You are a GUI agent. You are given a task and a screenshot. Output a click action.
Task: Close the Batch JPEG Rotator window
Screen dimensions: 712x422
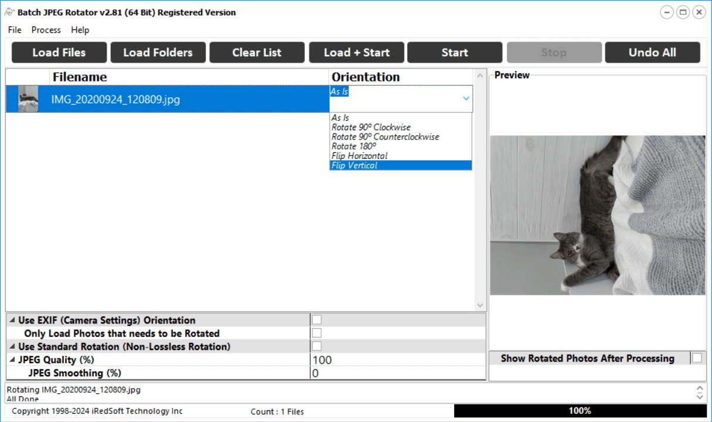[x=699, y=12]
